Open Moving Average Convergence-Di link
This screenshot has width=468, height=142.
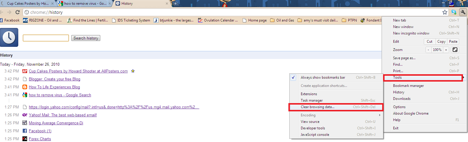[x=56, y=123]
